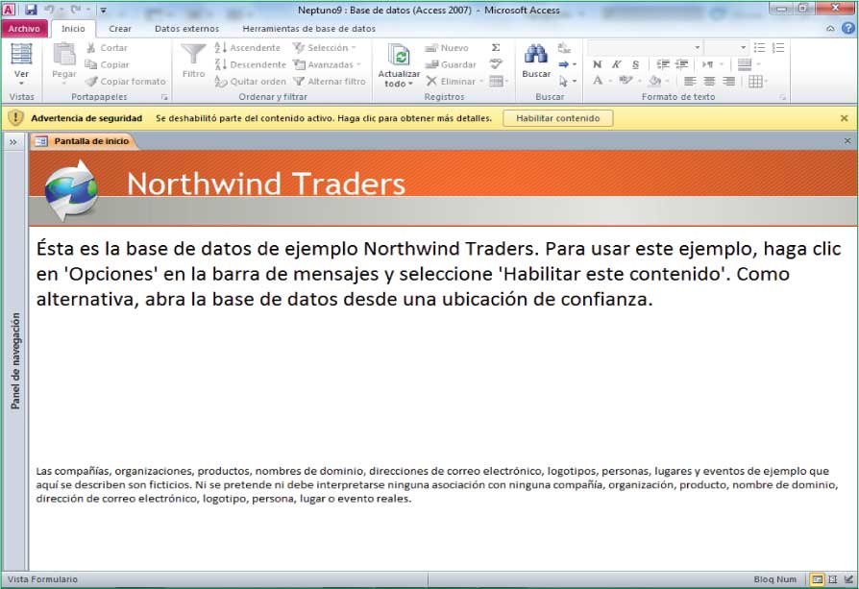Click the numbered list icon

[x=778, y=48]
